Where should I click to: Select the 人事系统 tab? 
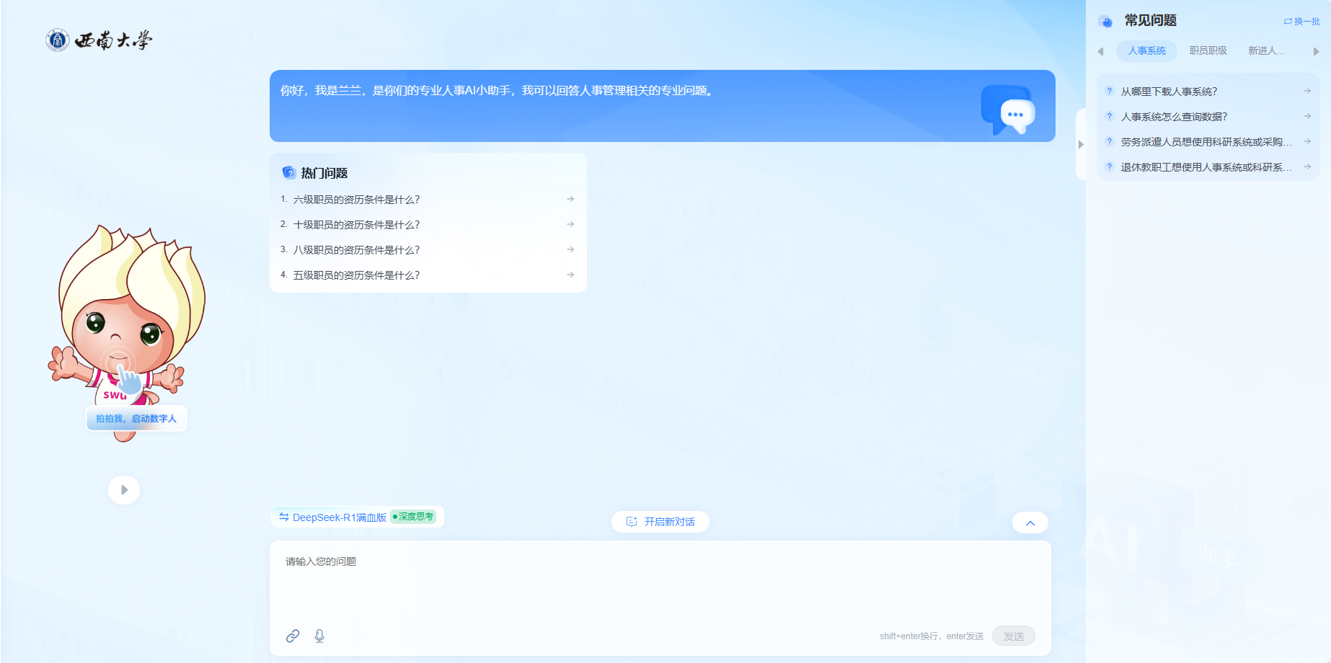click(x=1146, y=51)
